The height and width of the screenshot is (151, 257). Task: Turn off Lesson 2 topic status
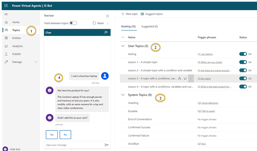tap(243, 70)
